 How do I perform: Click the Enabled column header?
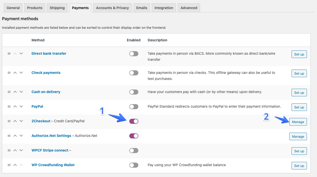(134, 40)
